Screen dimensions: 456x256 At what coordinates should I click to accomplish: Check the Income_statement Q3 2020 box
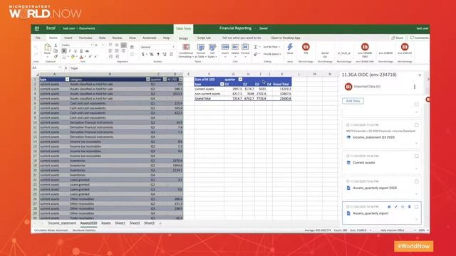click(416, 125)
